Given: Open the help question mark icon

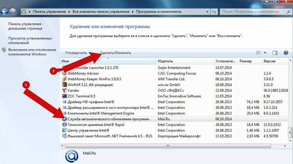Looking at the screenshot, I should point(286,53).
